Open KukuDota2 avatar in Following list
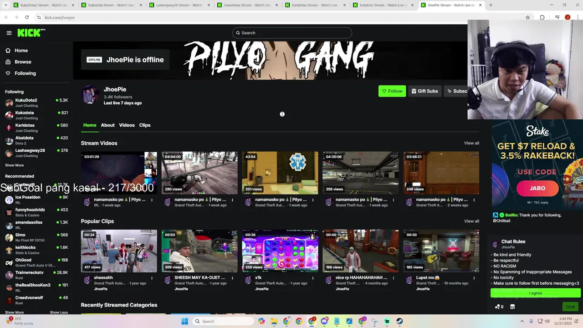The width and height of the screenshot is (583, 328). 9,102
